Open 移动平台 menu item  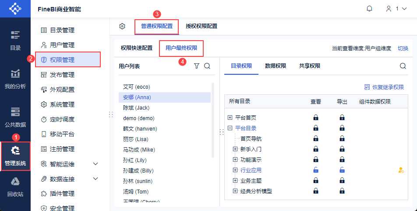(x=57, y=134)
